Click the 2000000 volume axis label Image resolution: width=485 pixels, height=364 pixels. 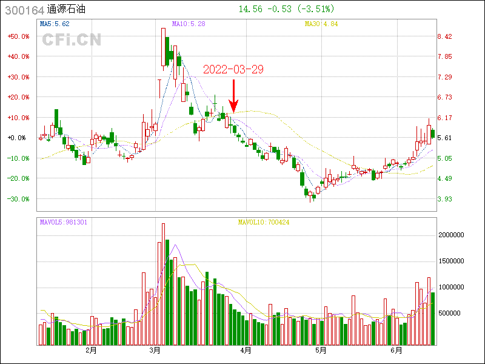455,235
